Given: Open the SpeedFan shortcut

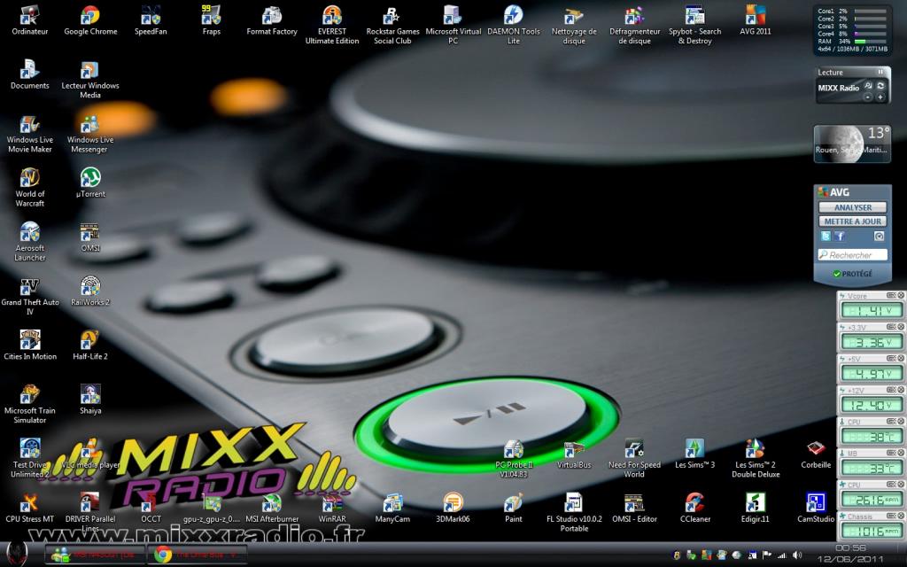Looking at the screenshot, I should pos(151,20).
